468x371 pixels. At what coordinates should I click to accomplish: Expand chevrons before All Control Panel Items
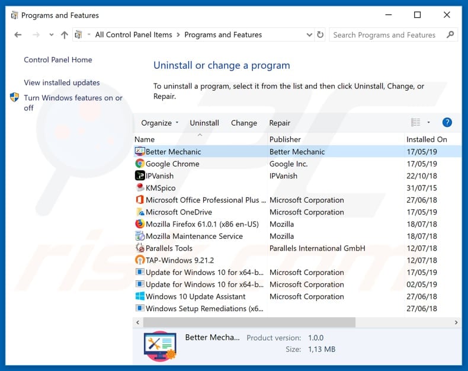click(x=89, y=34)
